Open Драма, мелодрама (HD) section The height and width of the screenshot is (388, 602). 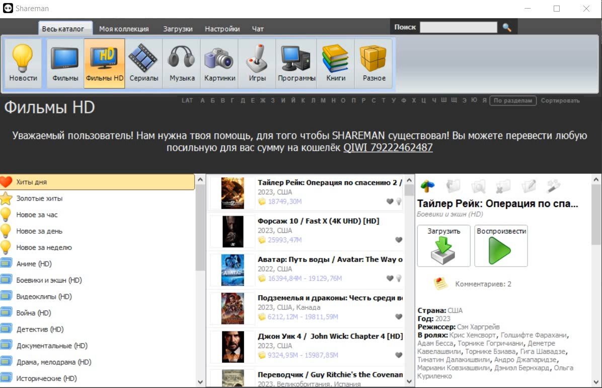(97, 362)
